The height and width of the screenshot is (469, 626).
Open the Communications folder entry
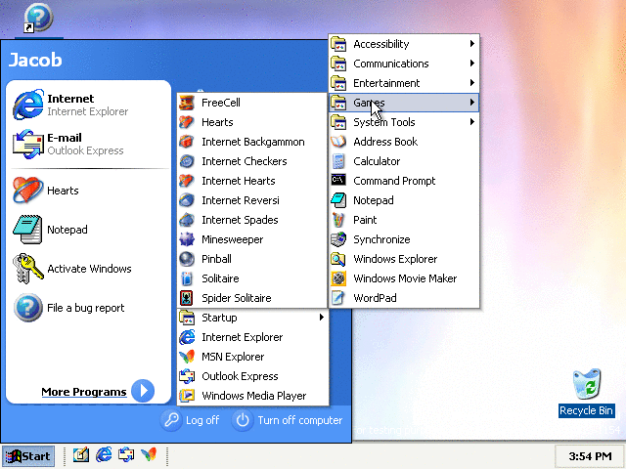point(404,64)
